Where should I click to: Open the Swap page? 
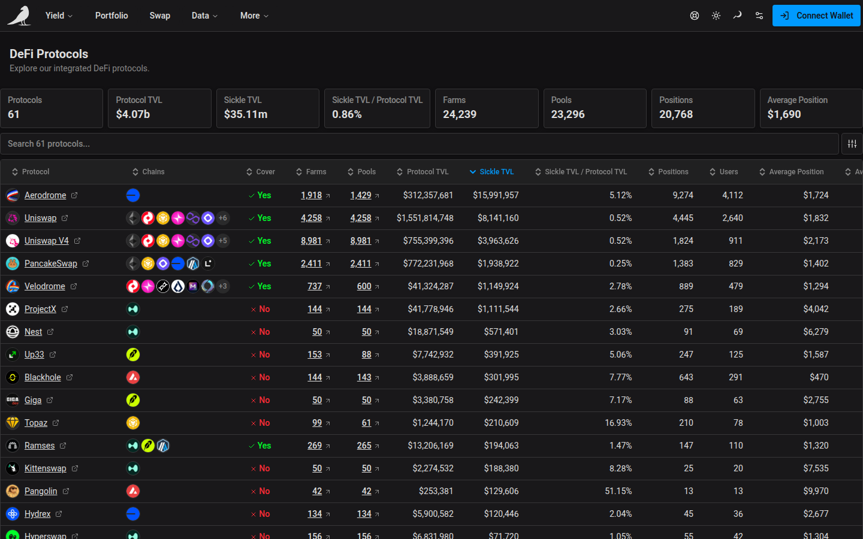[x=160, y=16]
